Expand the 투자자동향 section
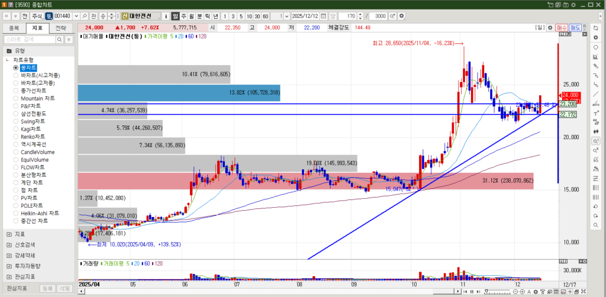 9,266
